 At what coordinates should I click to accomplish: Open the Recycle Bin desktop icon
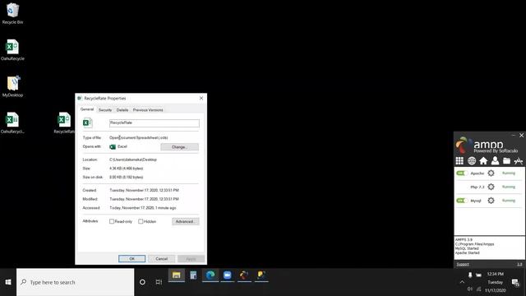tap(13, 13)
